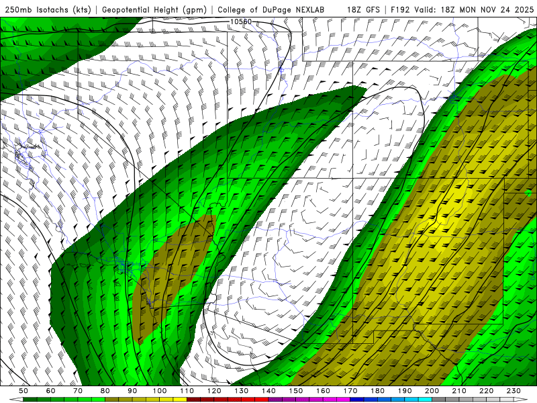Click the '70' legend value

coord(78,391)
